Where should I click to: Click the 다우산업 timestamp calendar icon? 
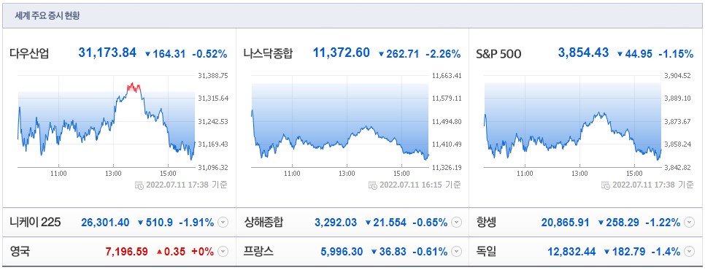139,185
